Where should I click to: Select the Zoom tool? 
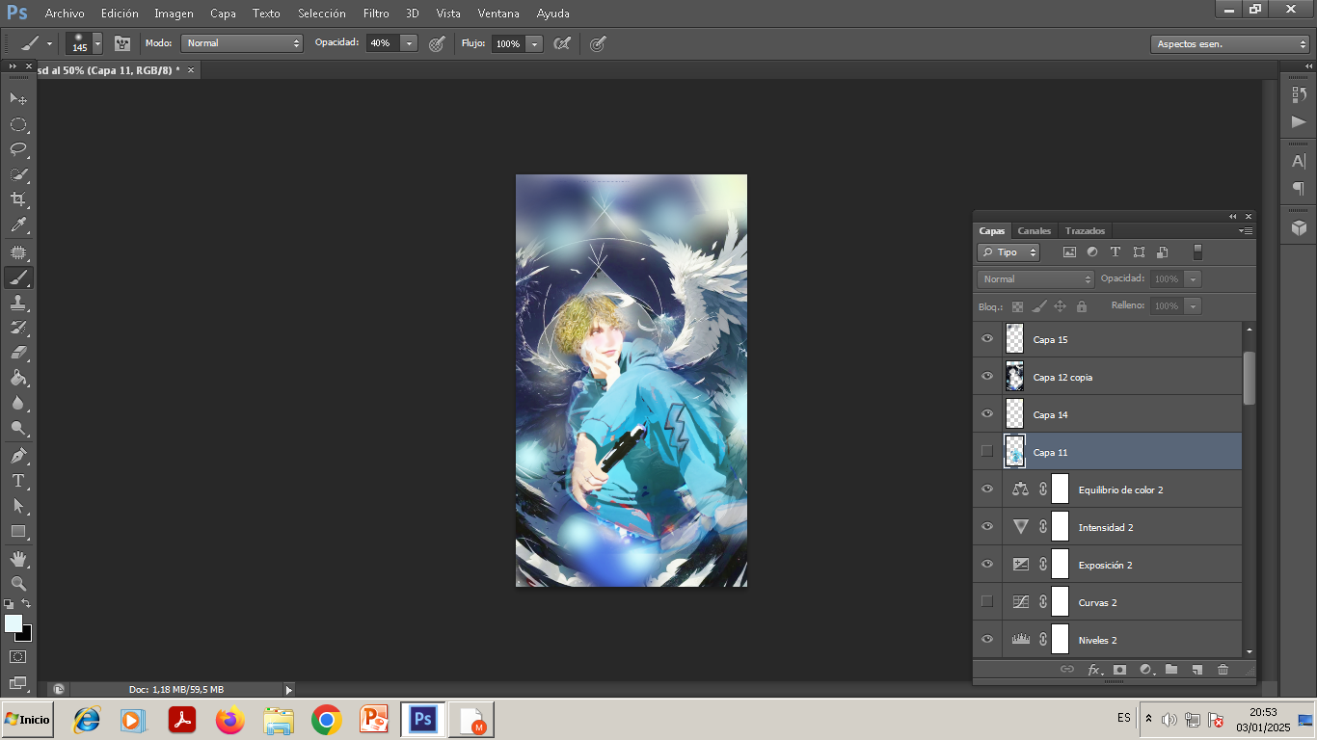(x=18, y=583)
